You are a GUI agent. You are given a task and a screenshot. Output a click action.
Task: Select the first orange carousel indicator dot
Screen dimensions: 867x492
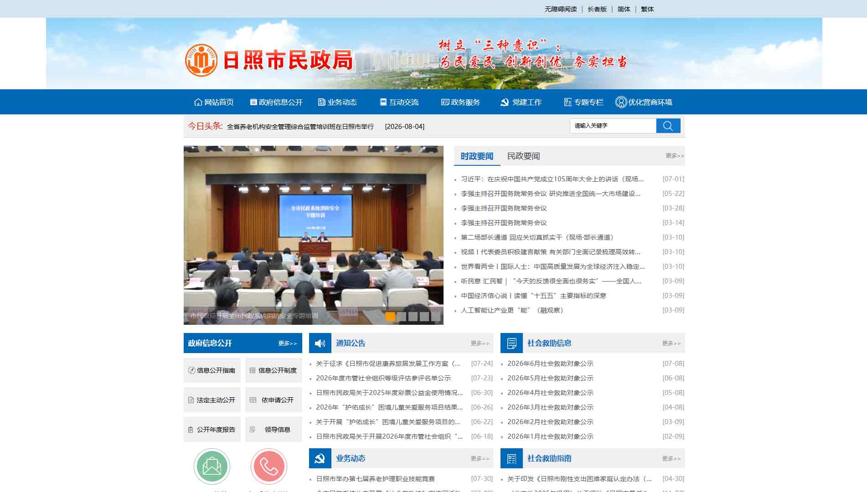pos(390,317)
